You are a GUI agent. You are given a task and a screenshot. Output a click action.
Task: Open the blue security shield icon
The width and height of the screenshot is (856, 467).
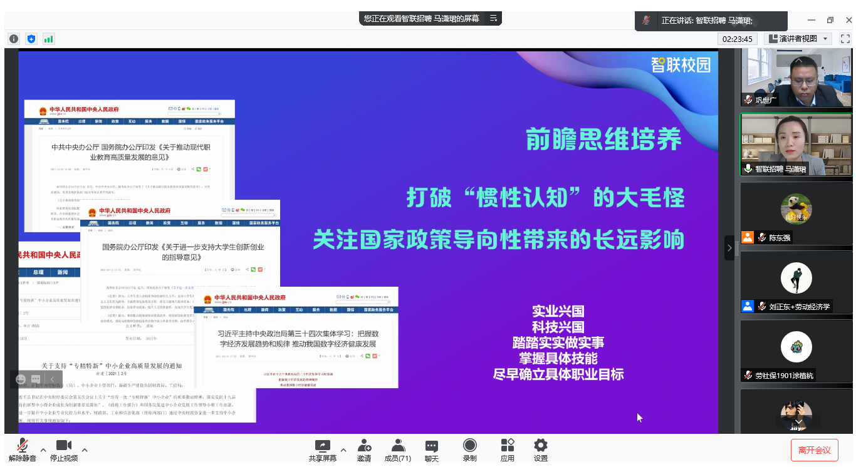coord(31,39)
